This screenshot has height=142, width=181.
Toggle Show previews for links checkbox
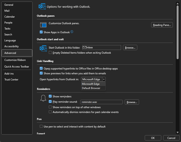coord(41,73)
